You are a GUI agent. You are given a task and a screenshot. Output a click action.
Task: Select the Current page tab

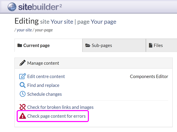click(36, 46)
